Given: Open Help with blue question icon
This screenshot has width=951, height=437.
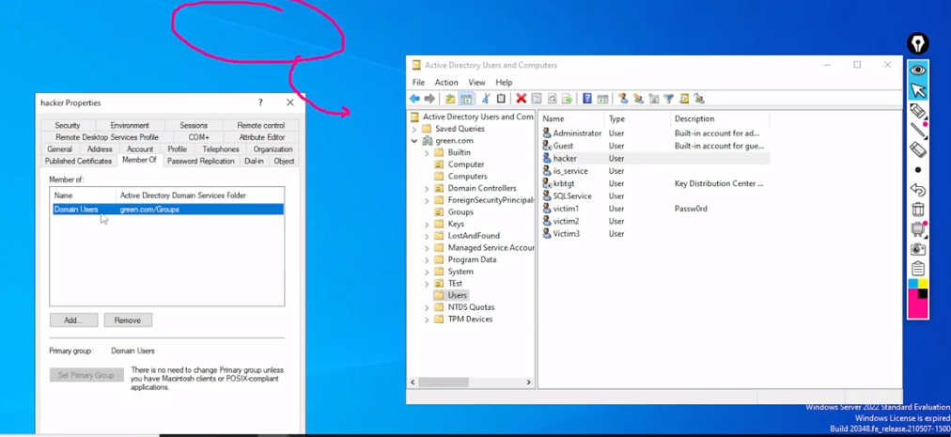Looking at the screenshot, I should (587, 99).
